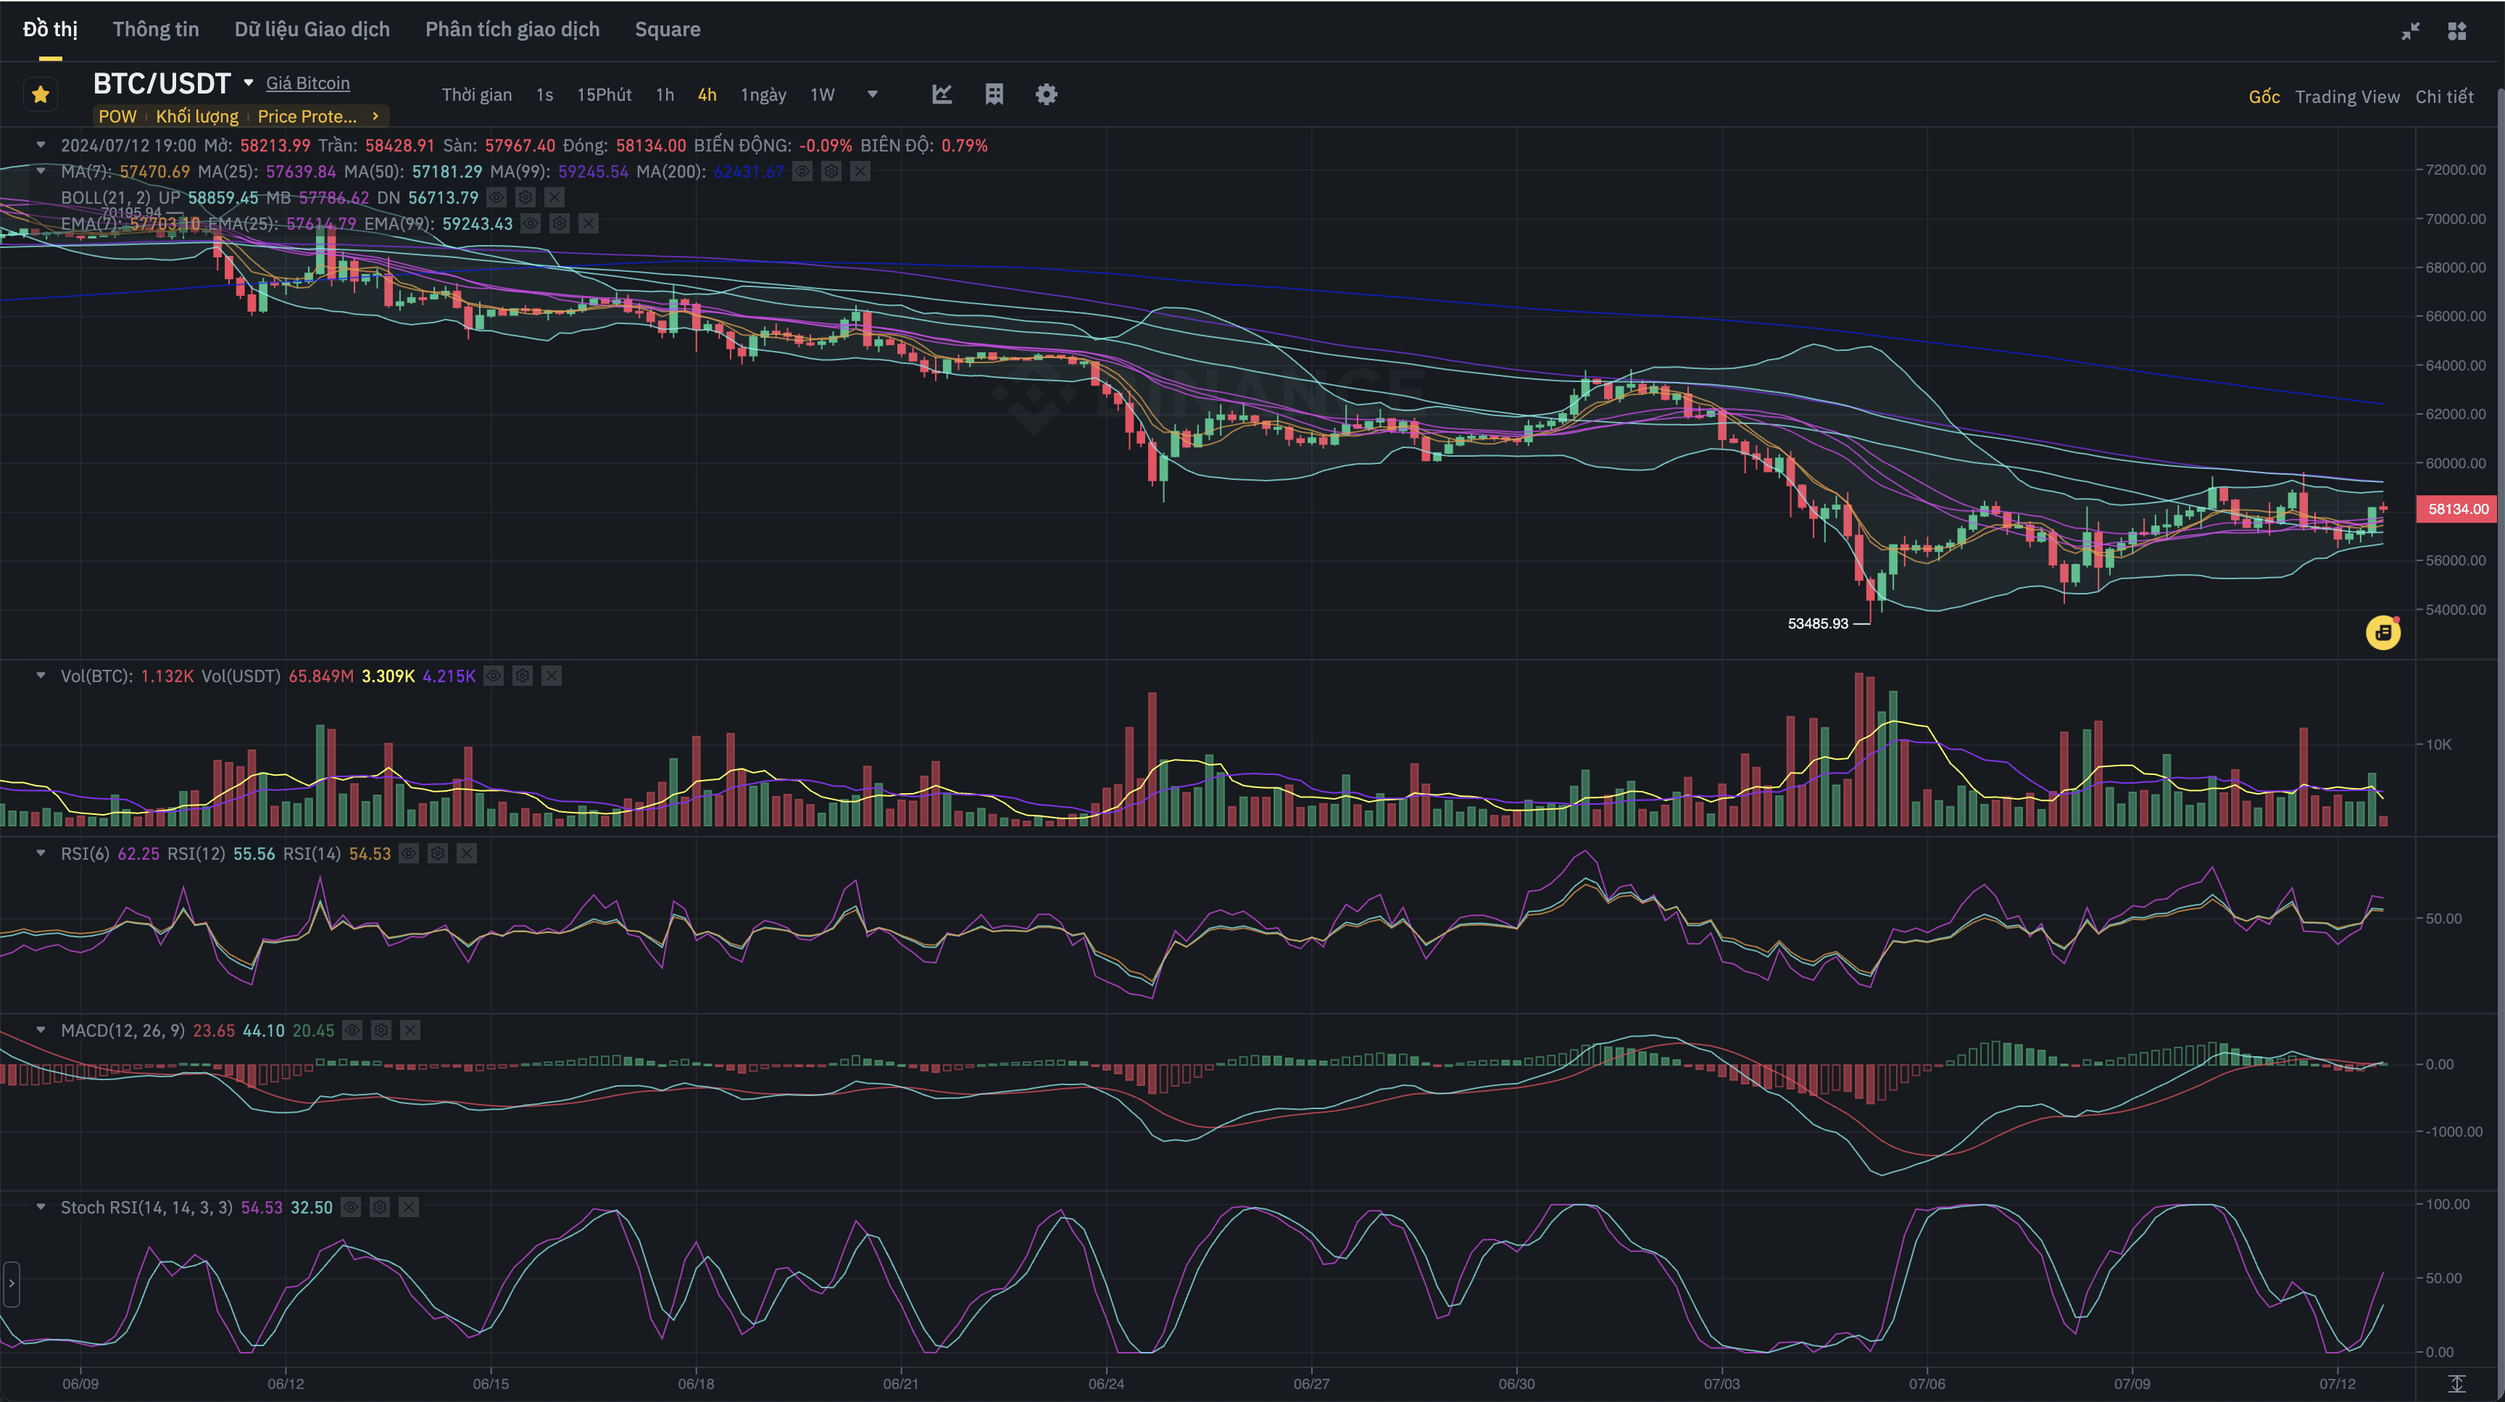Remove the MACD indicator with X
The width and height of the screenshot is (2505, 1402).
(x=410, y=1031)
